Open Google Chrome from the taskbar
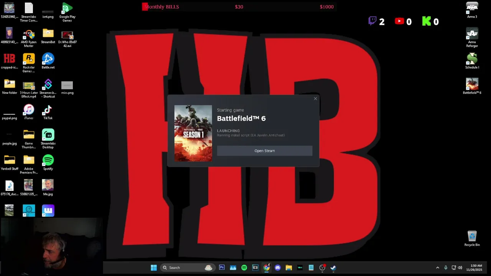The image size is (491, 276). coord(266,268)
